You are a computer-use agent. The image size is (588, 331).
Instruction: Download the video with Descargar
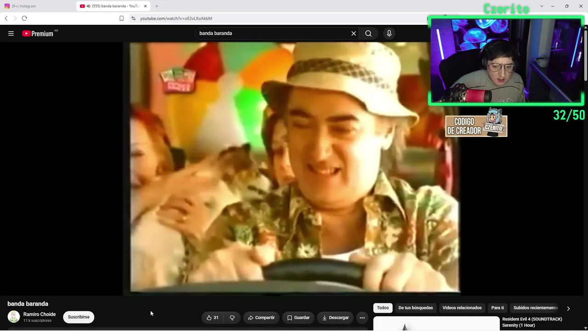coord(335,318)
